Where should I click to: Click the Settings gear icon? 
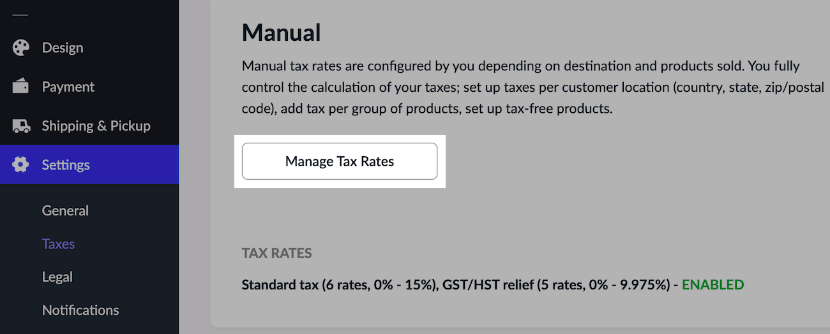pyautogui.click(x=21, y=165)
